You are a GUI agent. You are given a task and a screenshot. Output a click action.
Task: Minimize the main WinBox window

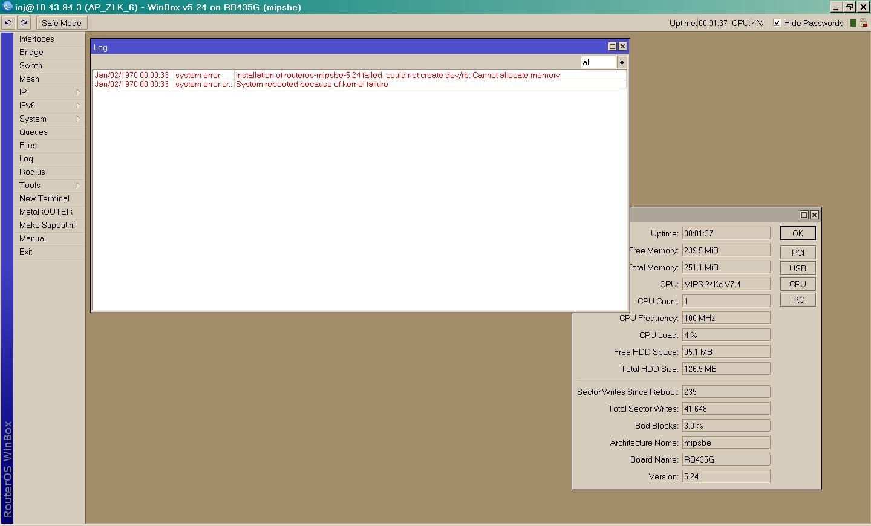(x=836, y=7)
